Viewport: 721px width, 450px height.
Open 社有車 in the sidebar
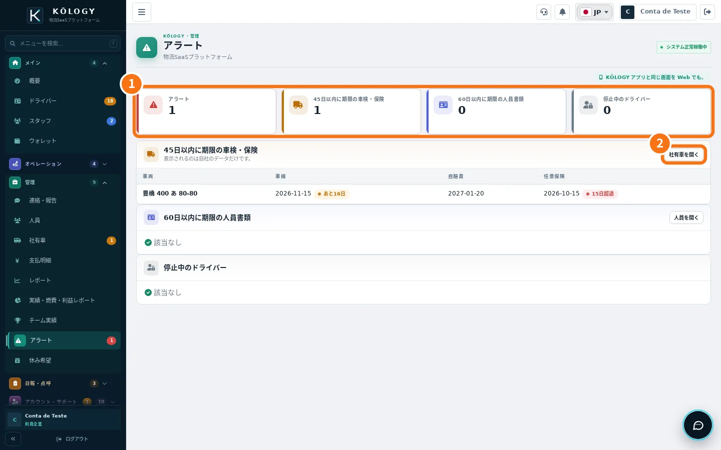[x=64, y=240]
